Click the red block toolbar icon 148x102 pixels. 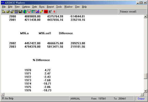pyautogui.click(x=46, y=12)
